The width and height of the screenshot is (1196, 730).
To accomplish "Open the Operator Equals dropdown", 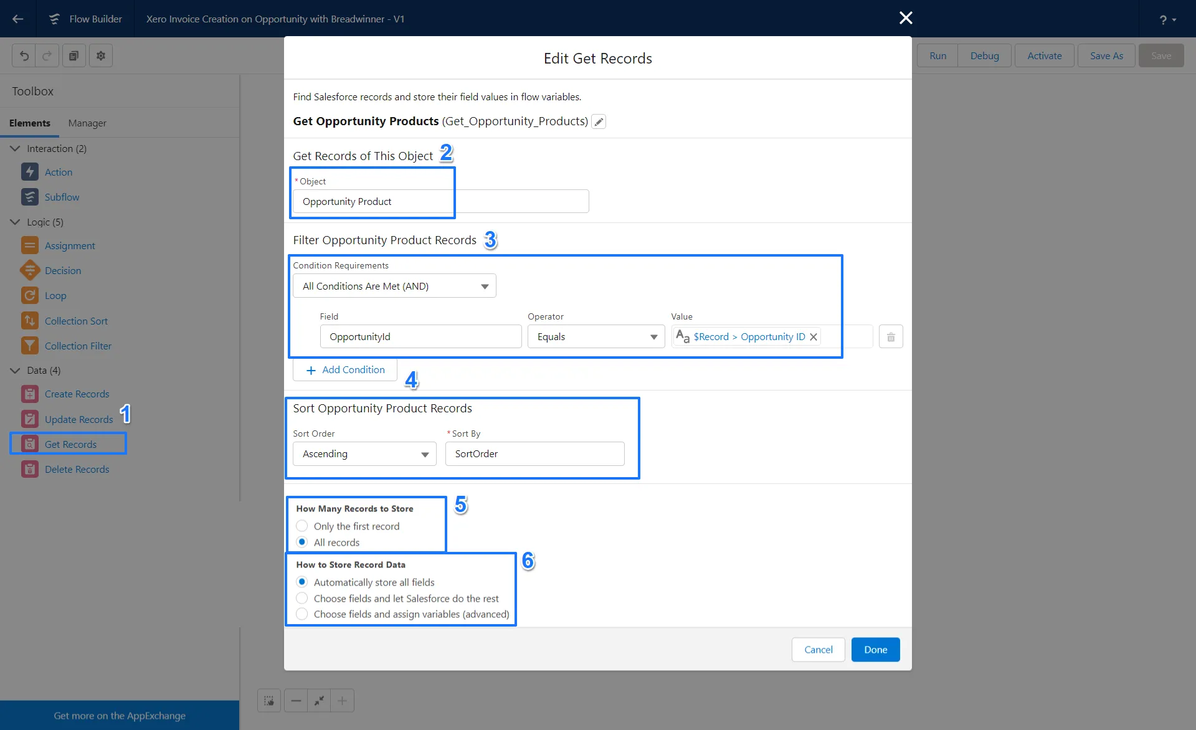I will (596, 337).
